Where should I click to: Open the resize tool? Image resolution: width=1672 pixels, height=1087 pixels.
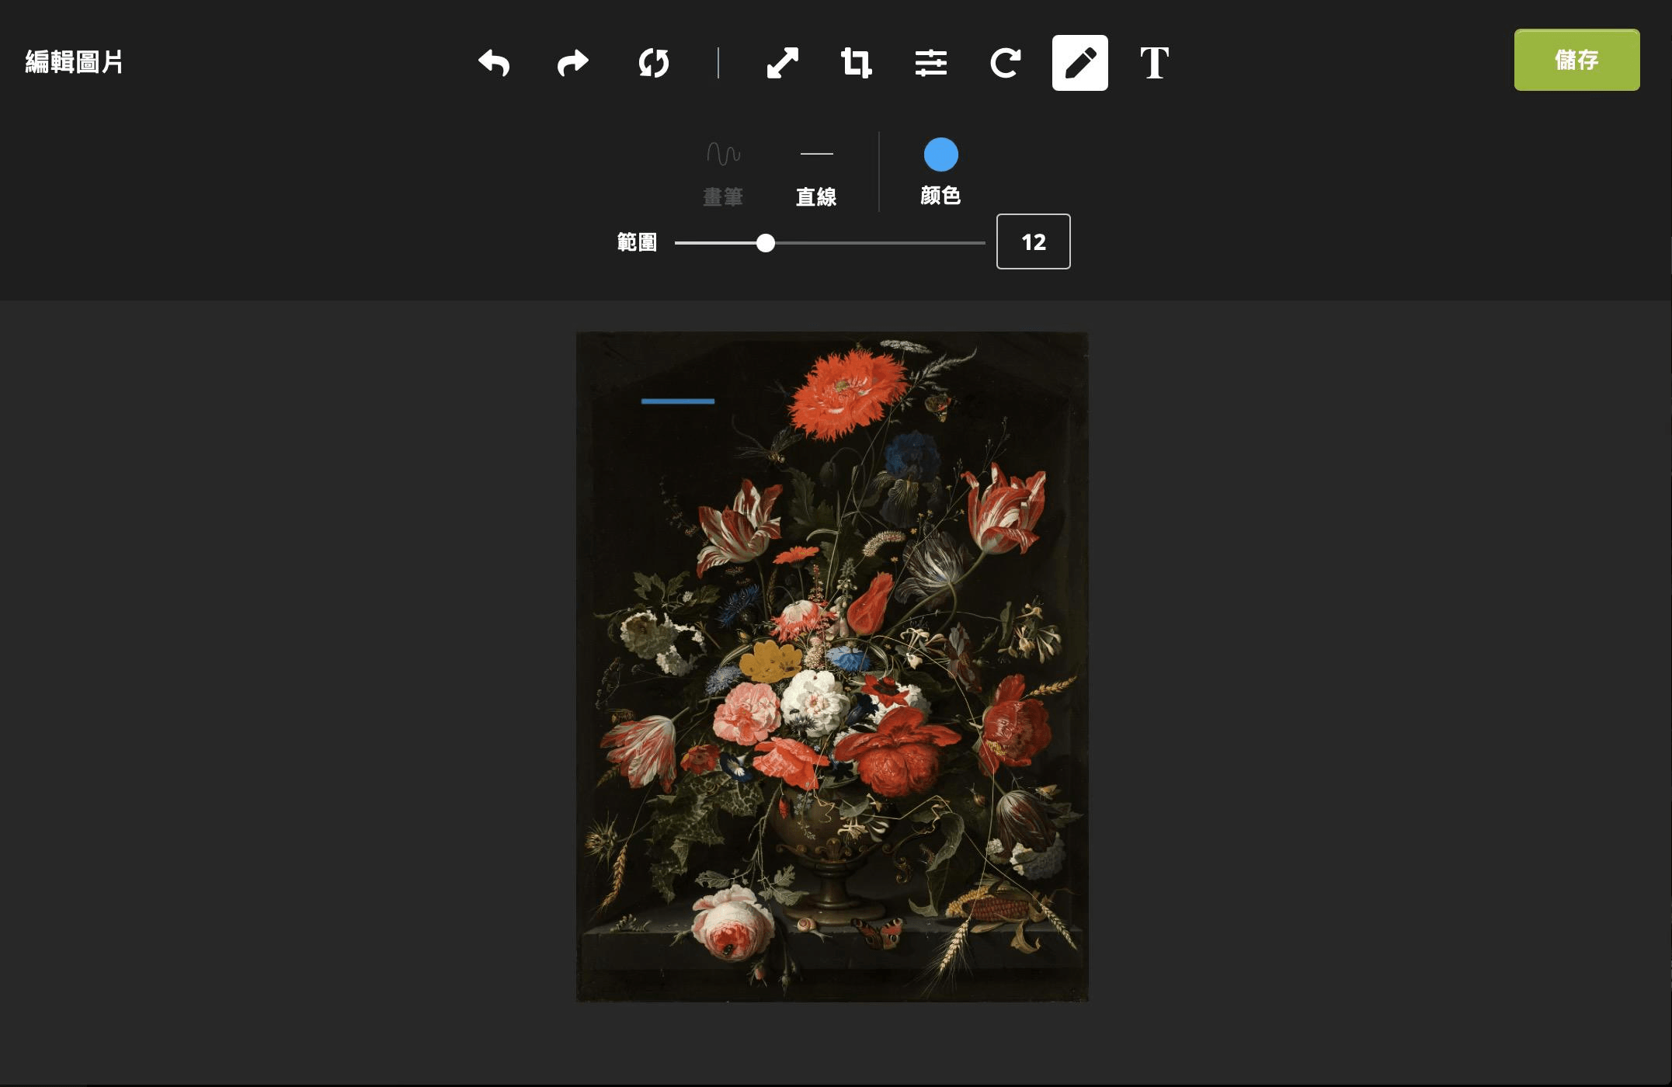coord(782,62)
